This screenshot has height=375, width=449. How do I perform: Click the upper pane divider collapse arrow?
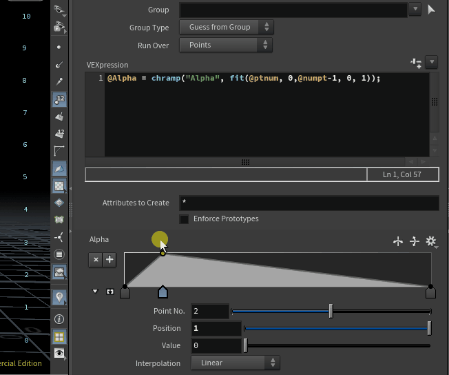point(70,189)
